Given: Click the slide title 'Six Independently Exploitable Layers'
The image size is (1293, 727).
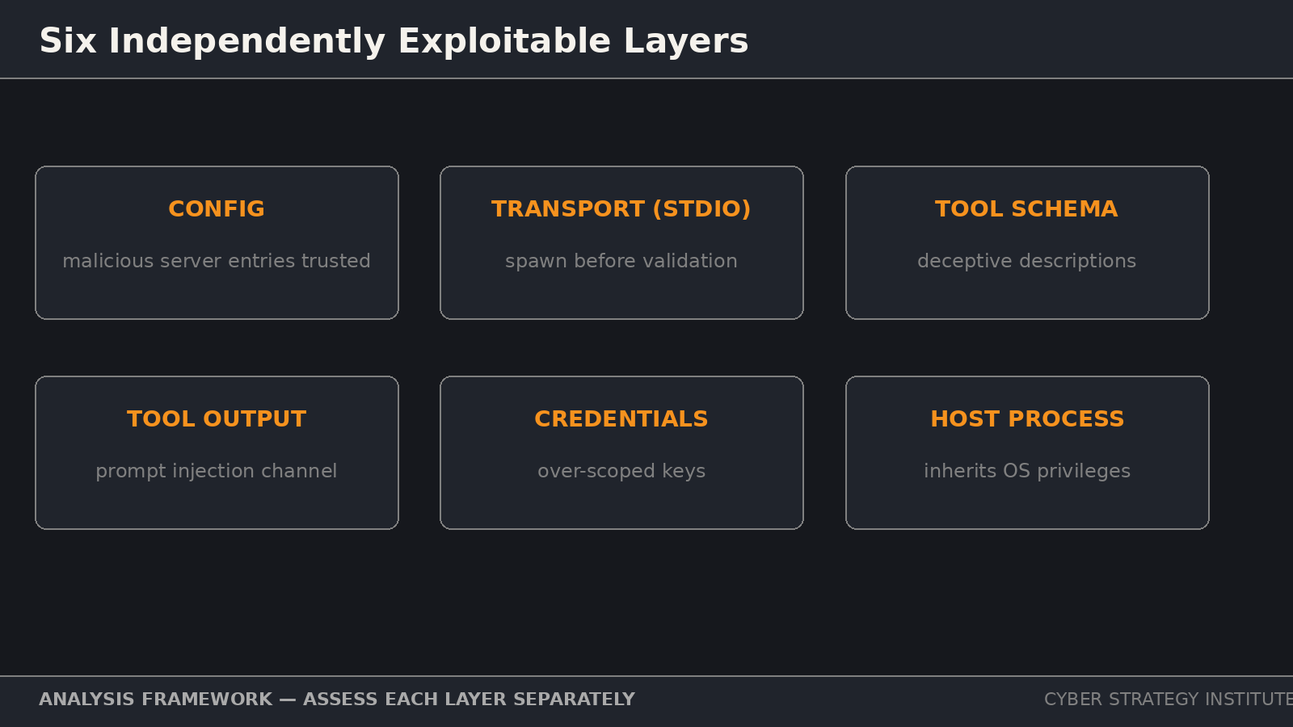Looking at the screenshot, I should pyautogui.click(x=394, y=41).
